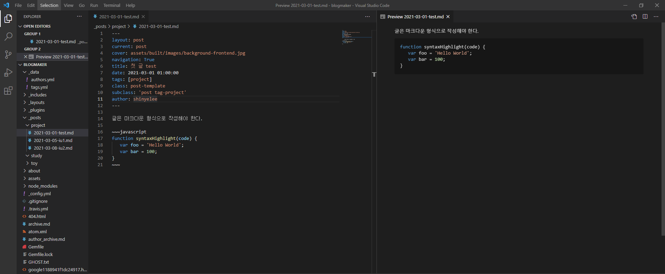The height and width of the screenshot is (274, 665).
Task: Open 2021-03-08-iu2.md file
Action: click(53, 148)
